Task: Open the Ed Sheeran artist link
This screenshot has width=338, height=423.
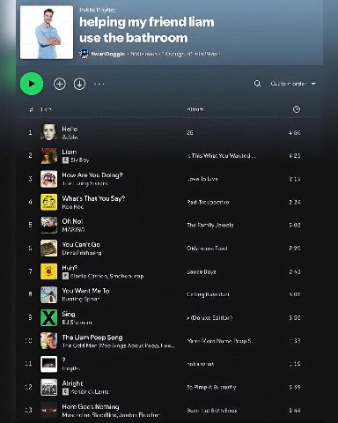Action: click(x=77, y=323)
